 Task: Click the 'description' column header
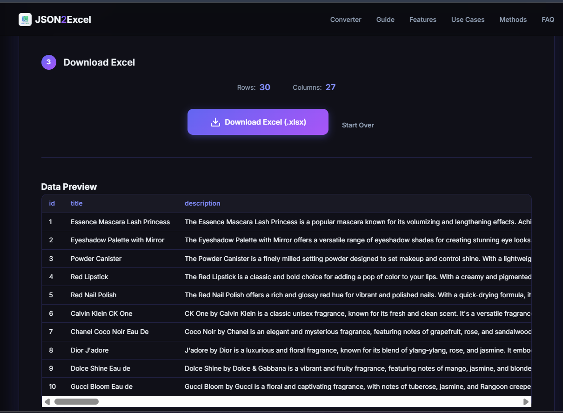(202, 203)
